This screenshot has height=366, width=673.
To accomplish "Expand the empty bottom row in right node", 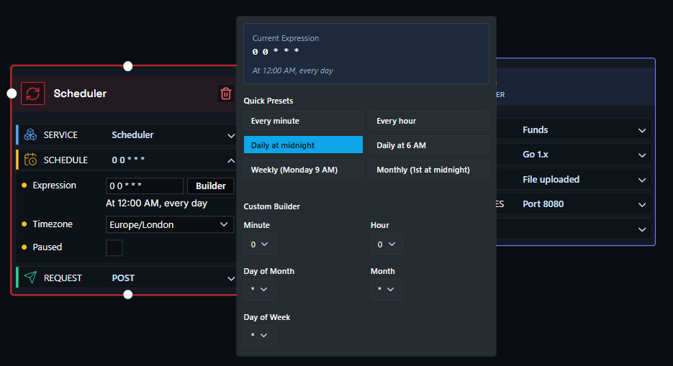I will pos(642,229).
